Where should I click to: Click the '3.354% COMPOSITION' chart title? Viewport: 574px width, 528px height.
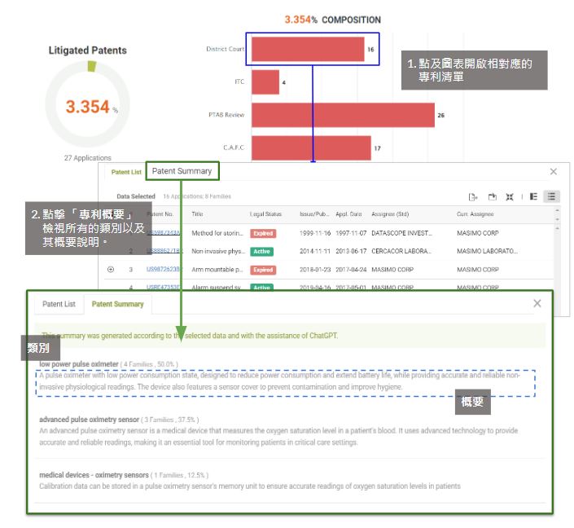pos(332,20)
